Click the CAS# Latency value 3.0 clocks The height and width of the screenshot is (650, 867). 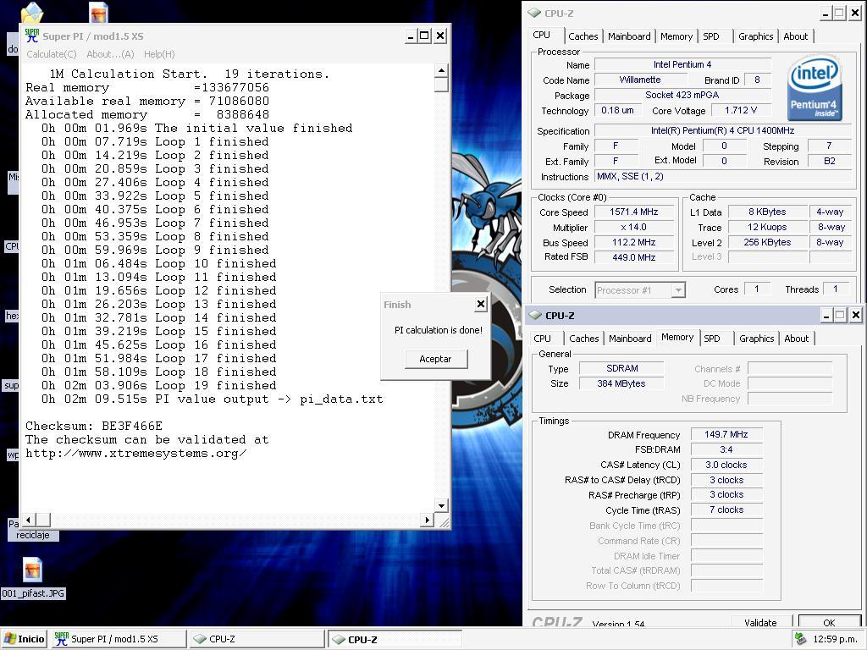point(726,465)
